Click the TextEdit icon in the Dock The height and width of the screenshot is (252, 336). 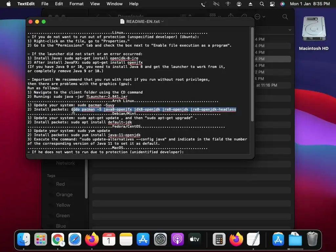pos(253,239)
